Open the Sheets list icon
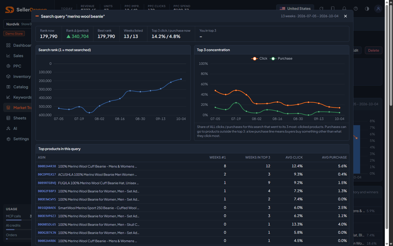Screen dimensions: 393x246 pos(8,118)
